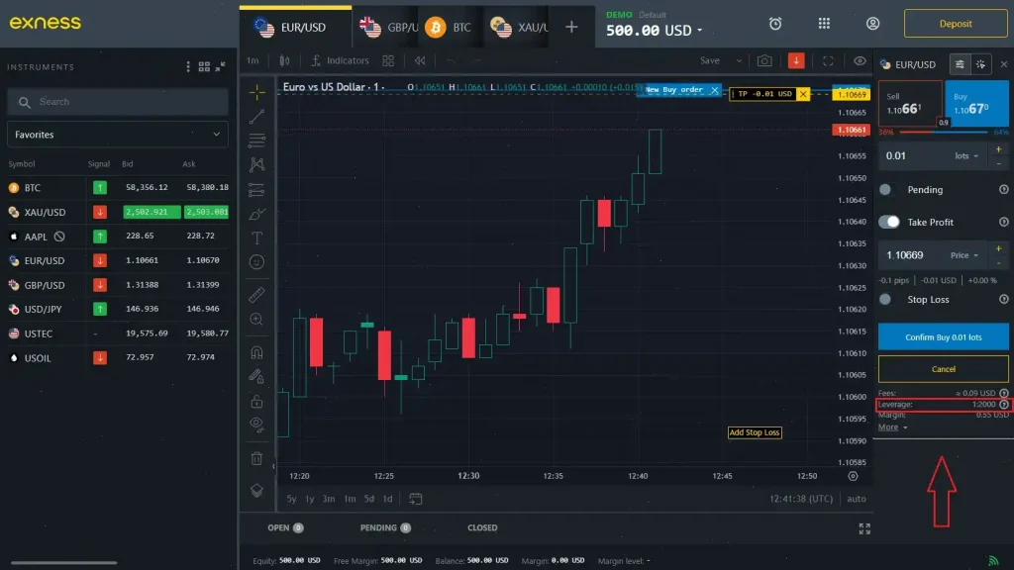Open alerts with the alarm clock icon

[775, 25]
